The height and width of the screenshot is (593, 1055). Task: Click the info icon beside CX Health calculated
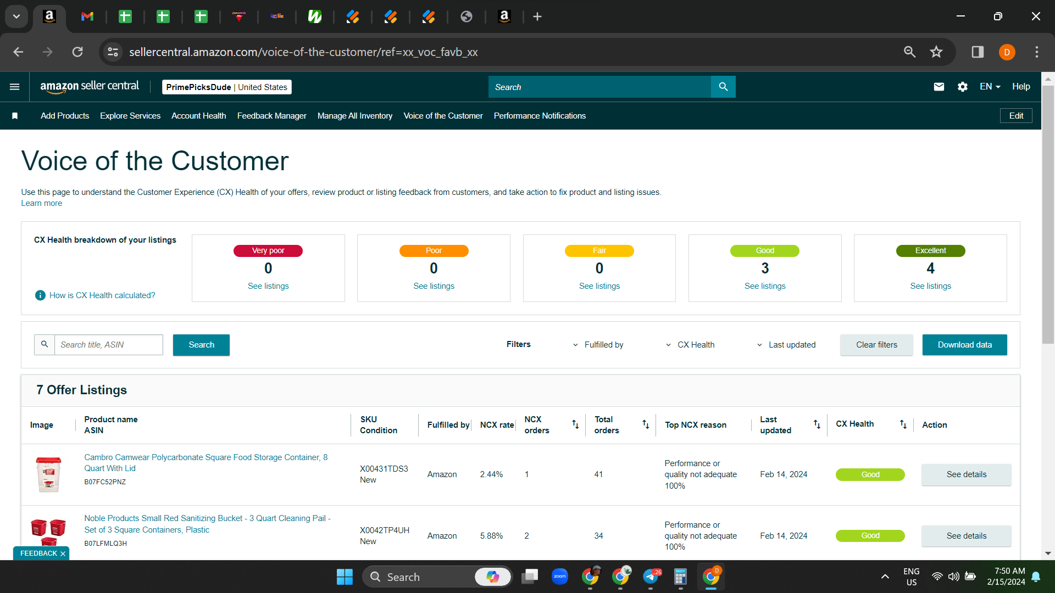pos(40,295)
